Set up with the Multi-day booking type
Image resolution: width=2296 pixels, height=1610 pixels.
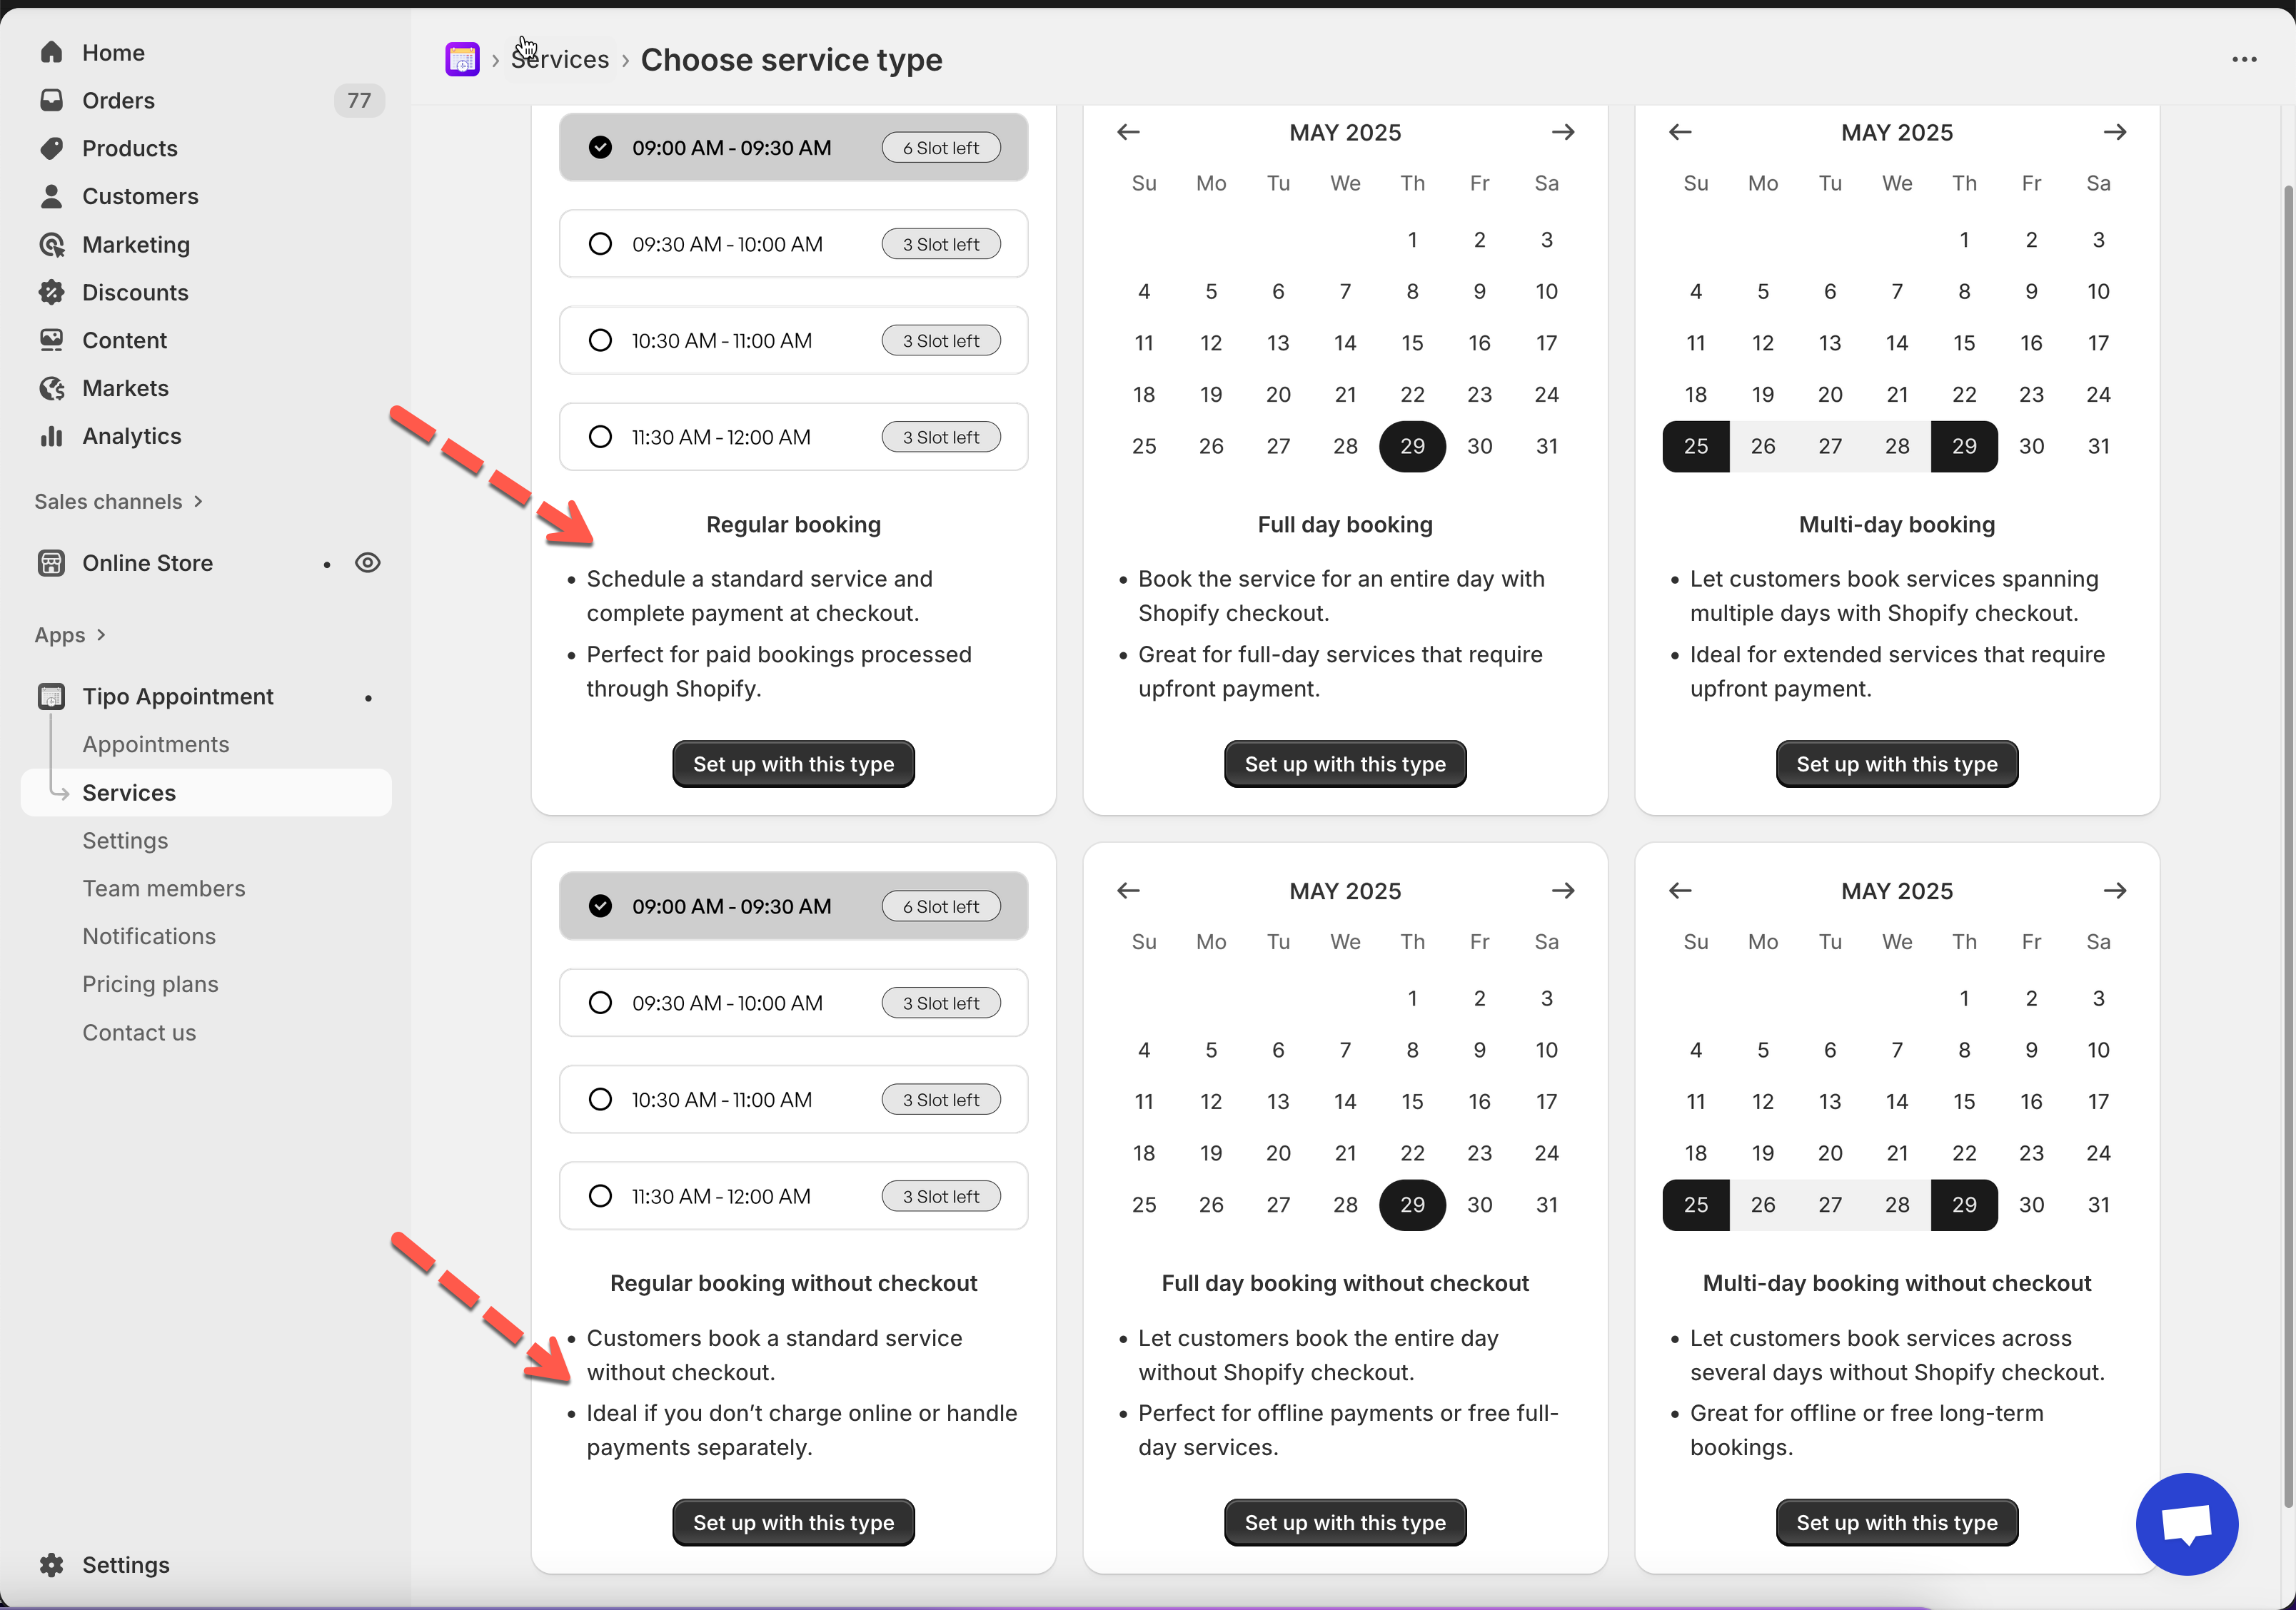coord(1896,764)
